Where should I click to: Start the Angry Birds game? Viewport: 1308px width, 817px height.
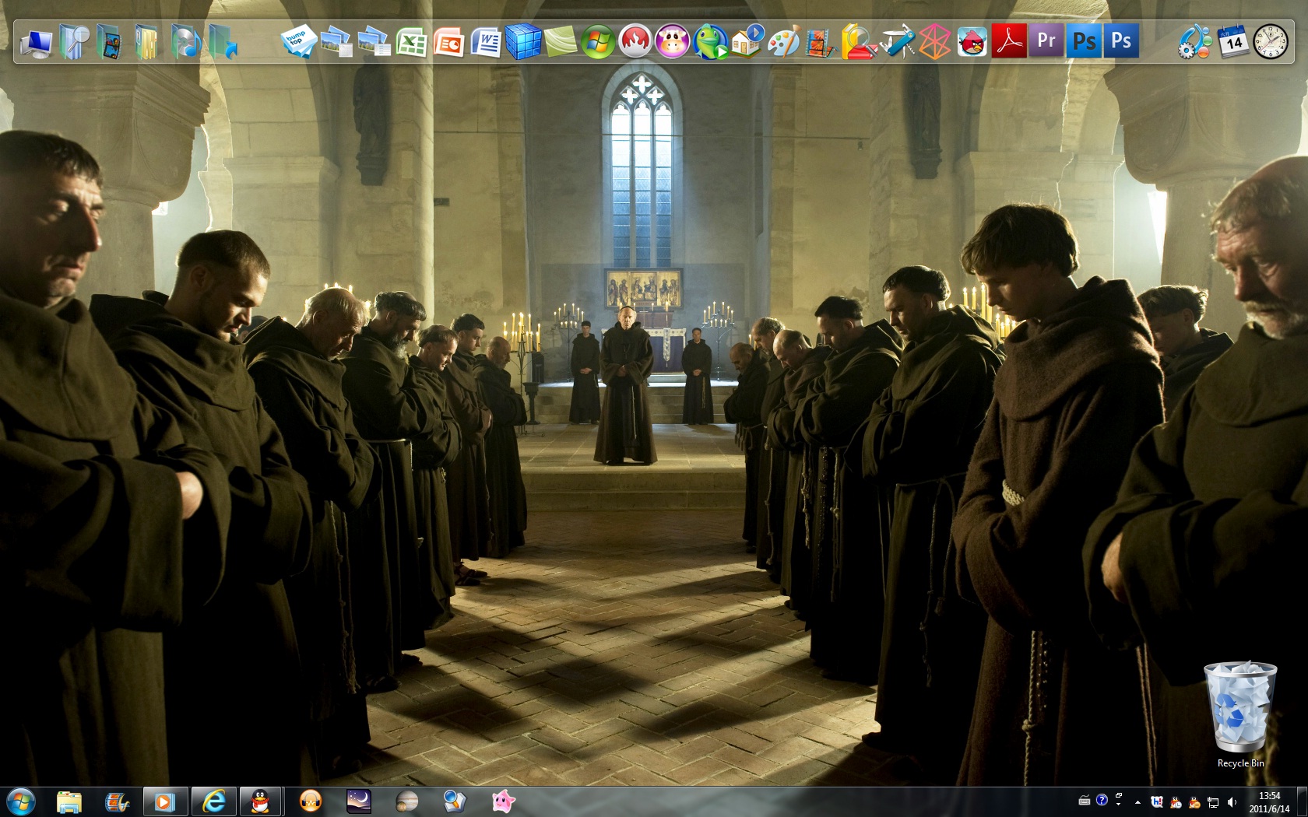coord(972,42)
